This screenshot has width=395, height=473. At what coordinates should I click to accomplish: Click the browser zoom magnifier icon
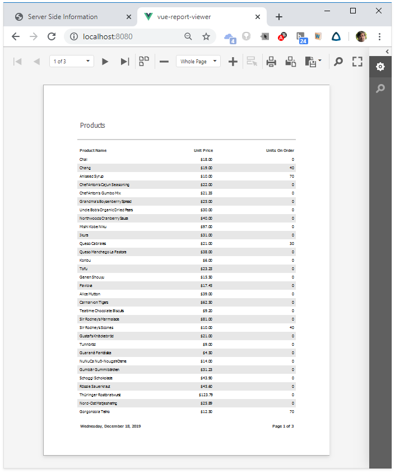pos(188,36)
